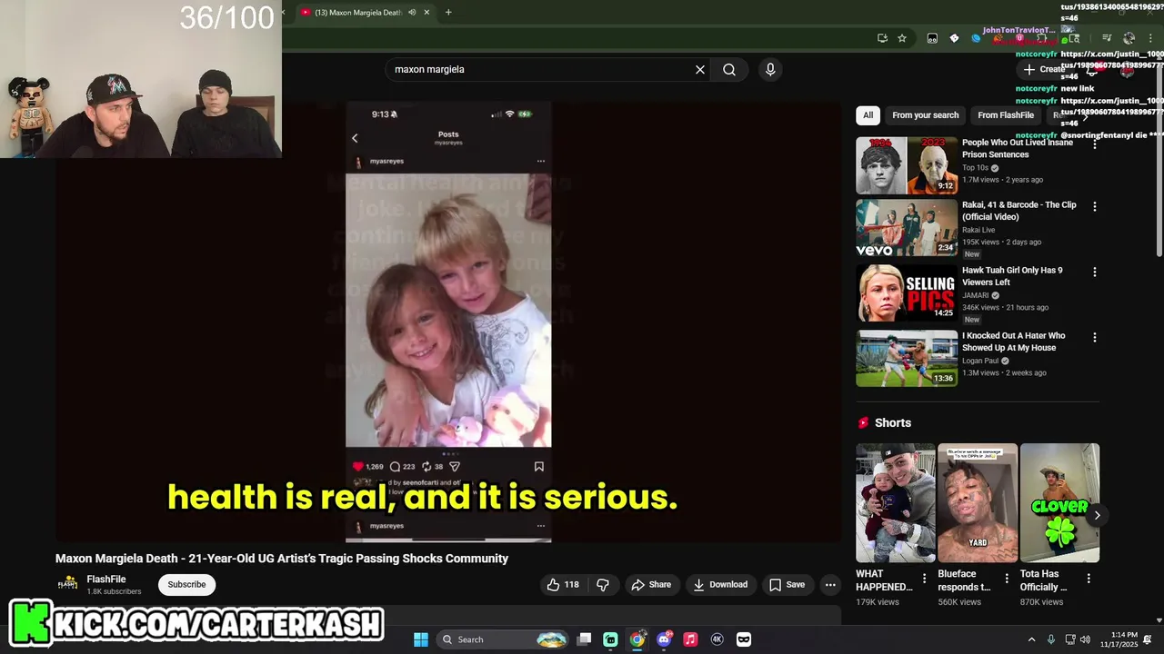Open Hawk Tuah Girl video thumbnail

pos(907,293)
